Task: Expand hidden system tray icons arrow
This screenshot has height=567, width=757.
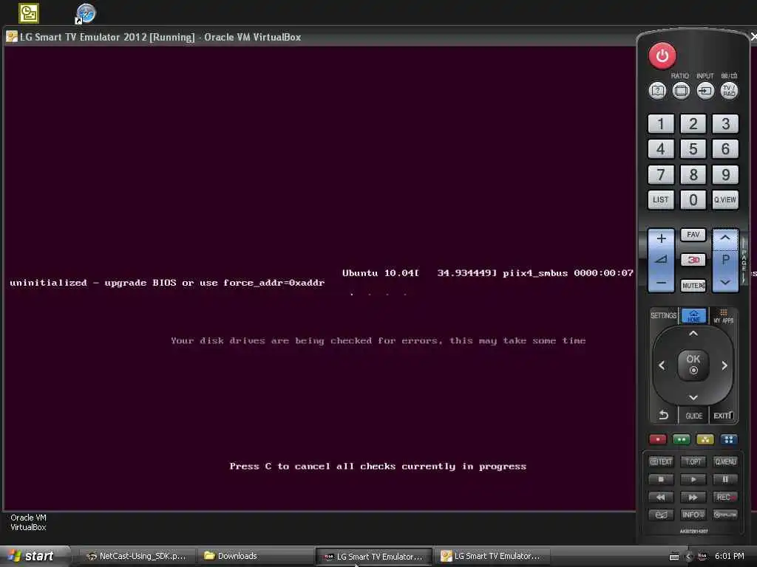Action: [x=689, y=557]
